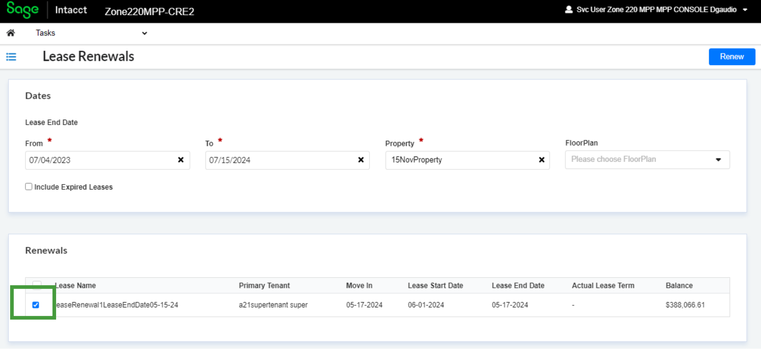Click the Move In date 05-17-2024
The width and height of the screenshot is (761, 349).
[x=364, y=305]
